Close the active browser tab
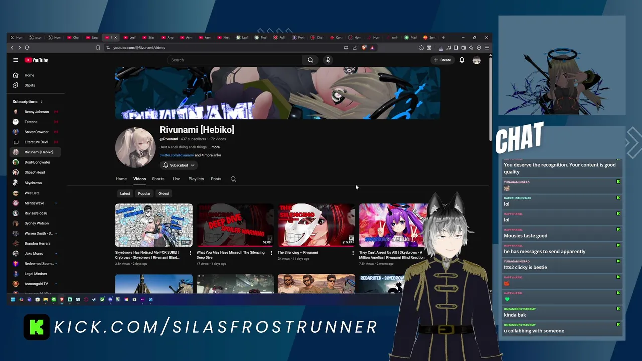Screen dimensions: 642x361 click(115, 37)
